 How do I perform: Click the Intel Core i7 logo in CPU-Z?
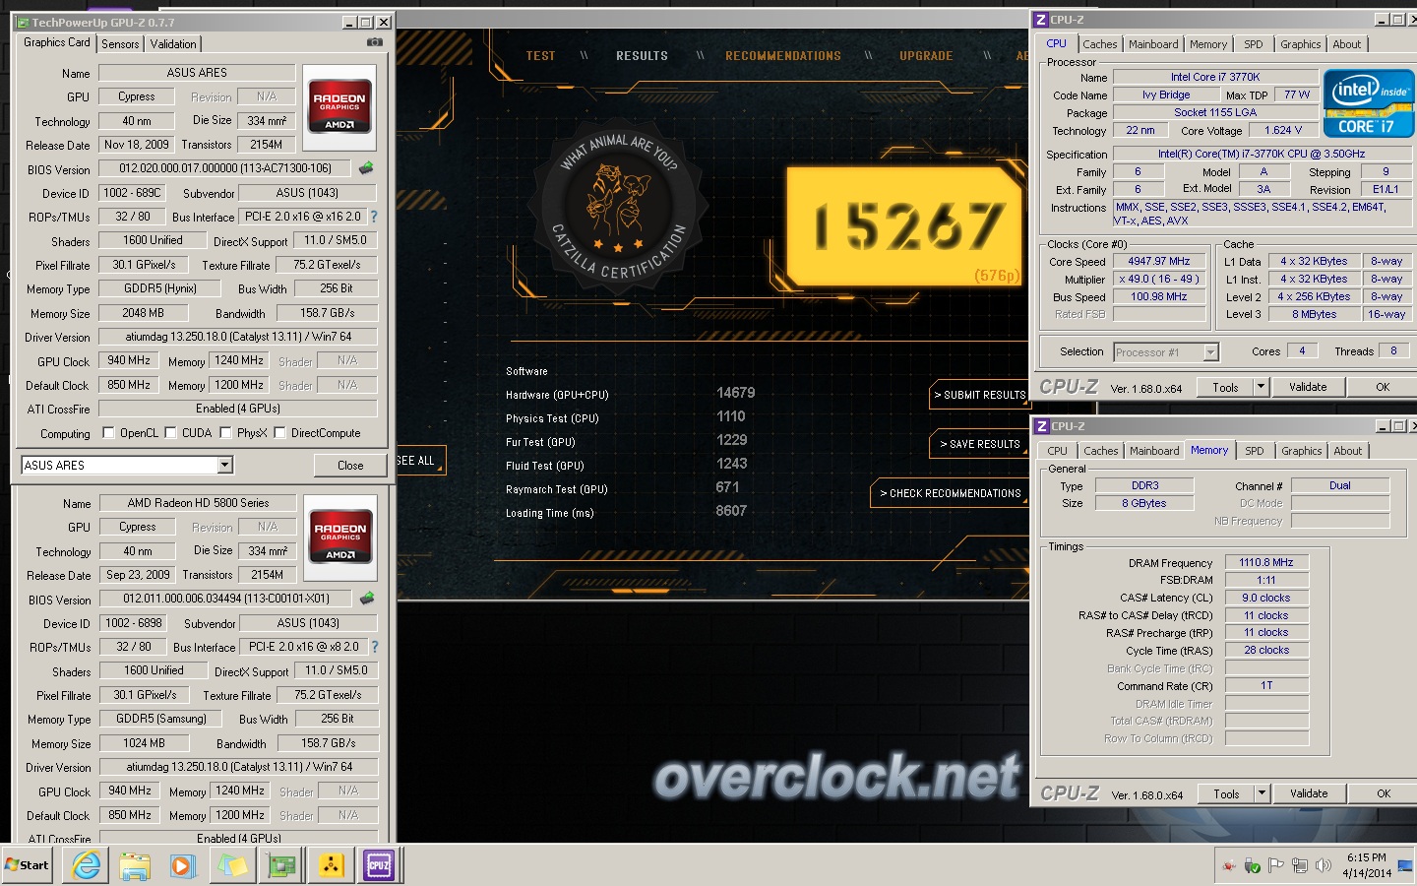click(1369, 102)
